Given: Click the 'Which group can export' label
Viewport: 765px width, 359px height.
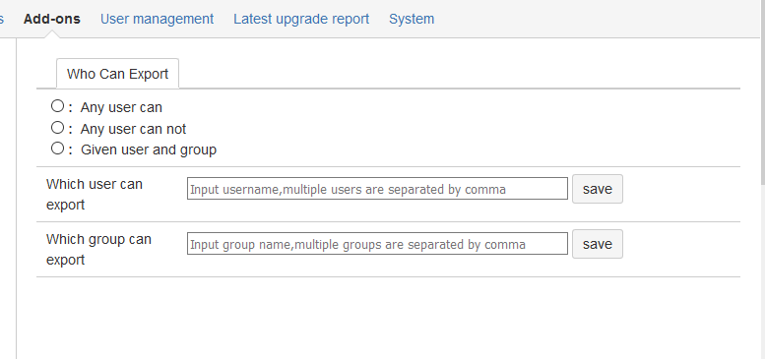Looking at the screenshot, I should coord(98,250).
